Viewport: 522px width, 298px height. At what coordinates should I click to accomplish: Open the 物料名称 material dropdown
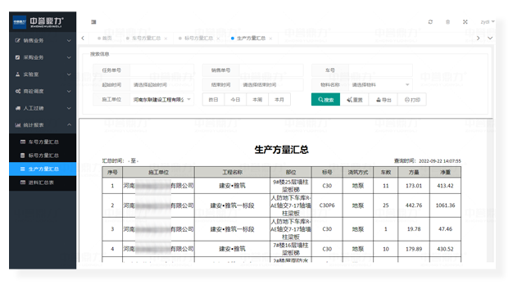pyautogui.click(x=380, y=85)
